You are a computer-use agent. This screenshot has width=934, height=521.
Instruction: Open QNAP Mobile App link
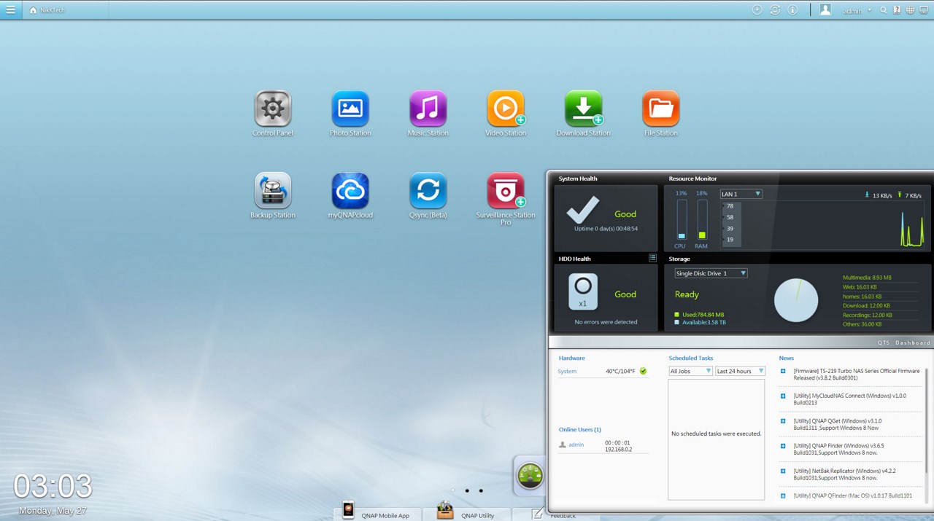[385, 515]
